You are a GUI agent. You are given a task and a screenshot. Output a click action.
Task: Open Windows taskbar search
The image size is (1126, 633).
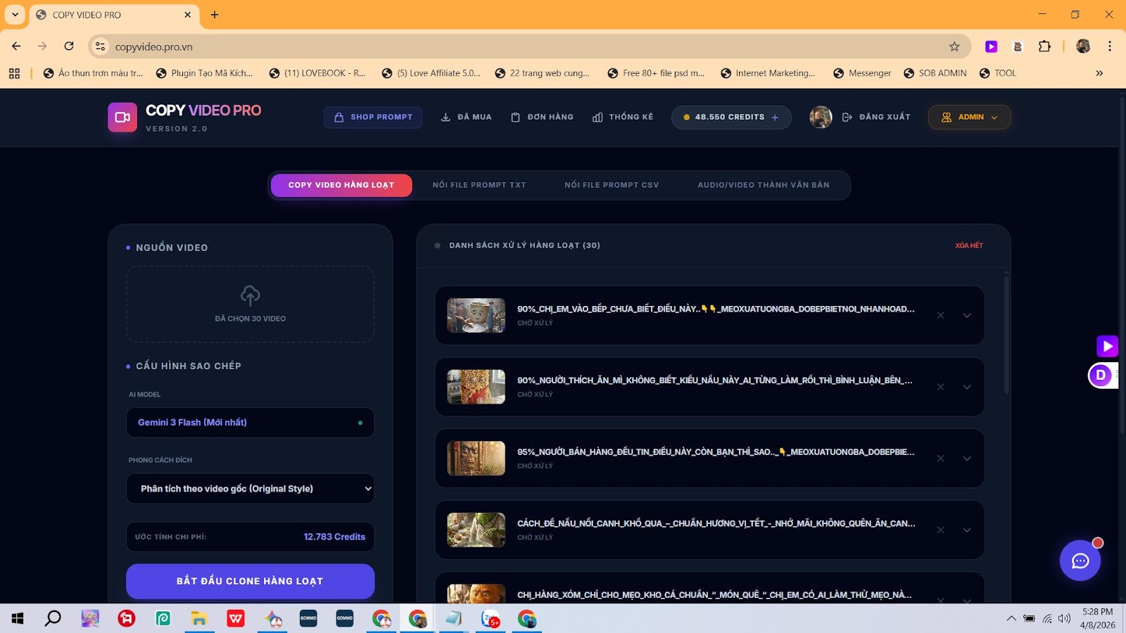coord(53,619)
